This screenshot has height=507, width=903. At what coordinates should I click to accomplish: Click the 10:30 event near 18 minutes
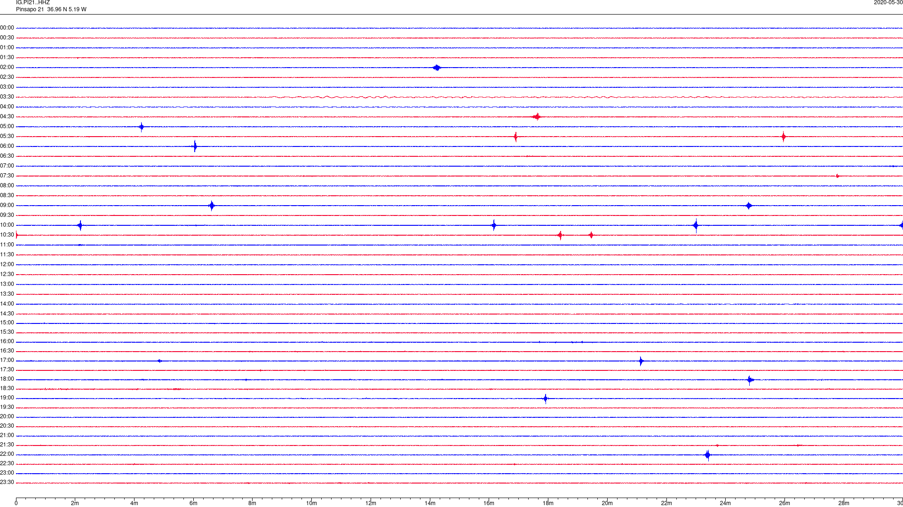(560, 235)
